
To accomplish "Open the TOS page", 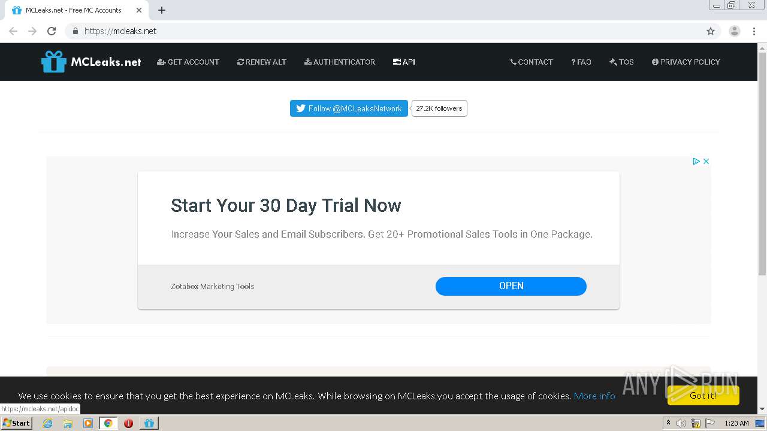I will point(621,62).
